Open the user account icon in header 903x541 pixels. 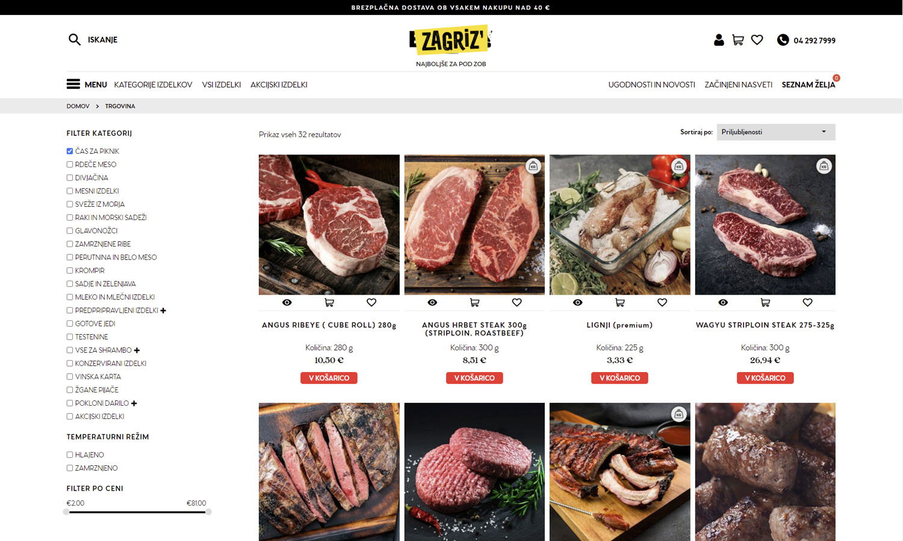[719, 40]
